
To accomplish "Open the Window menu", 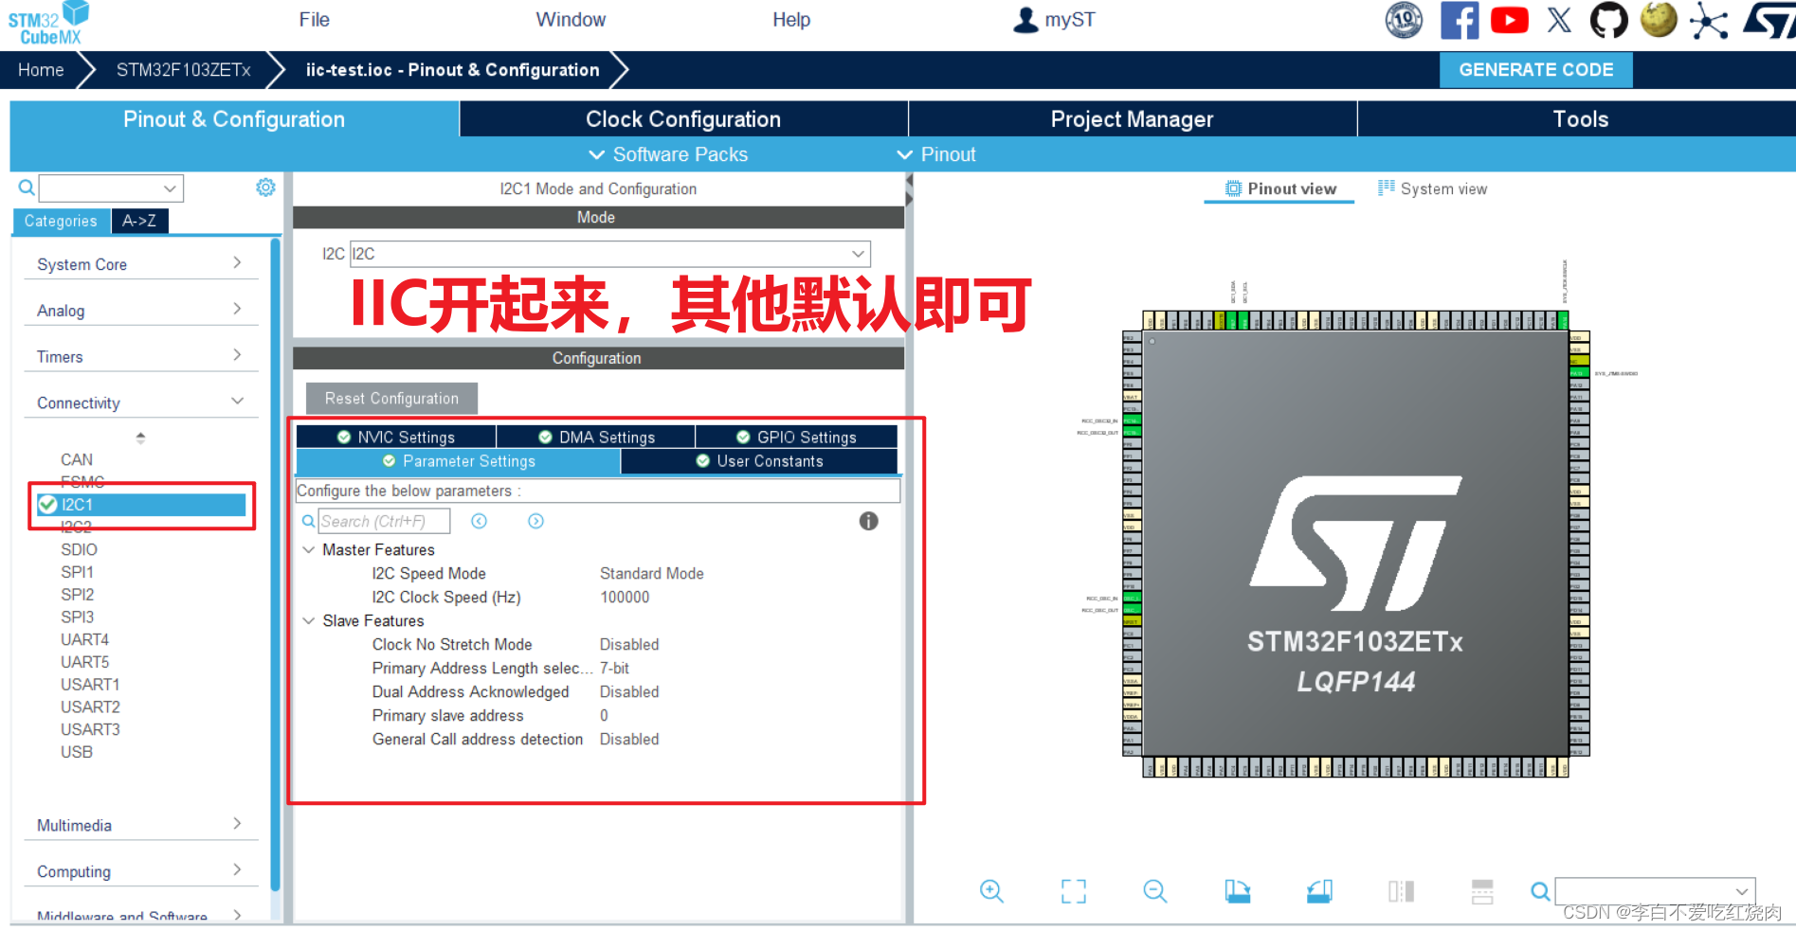I will [x=571, y=20].
